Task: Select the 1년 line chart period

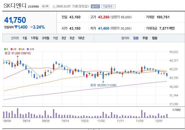Action: (x=55, y=38)
